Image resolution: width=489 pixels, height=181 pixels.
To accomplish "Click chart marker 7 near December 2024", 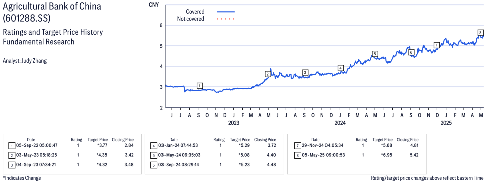I will pyautogui.click(x=437, y=45).
